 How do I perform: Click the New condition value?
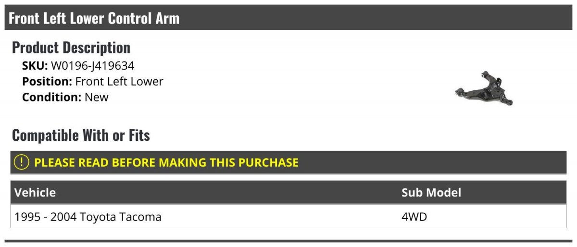97,97
